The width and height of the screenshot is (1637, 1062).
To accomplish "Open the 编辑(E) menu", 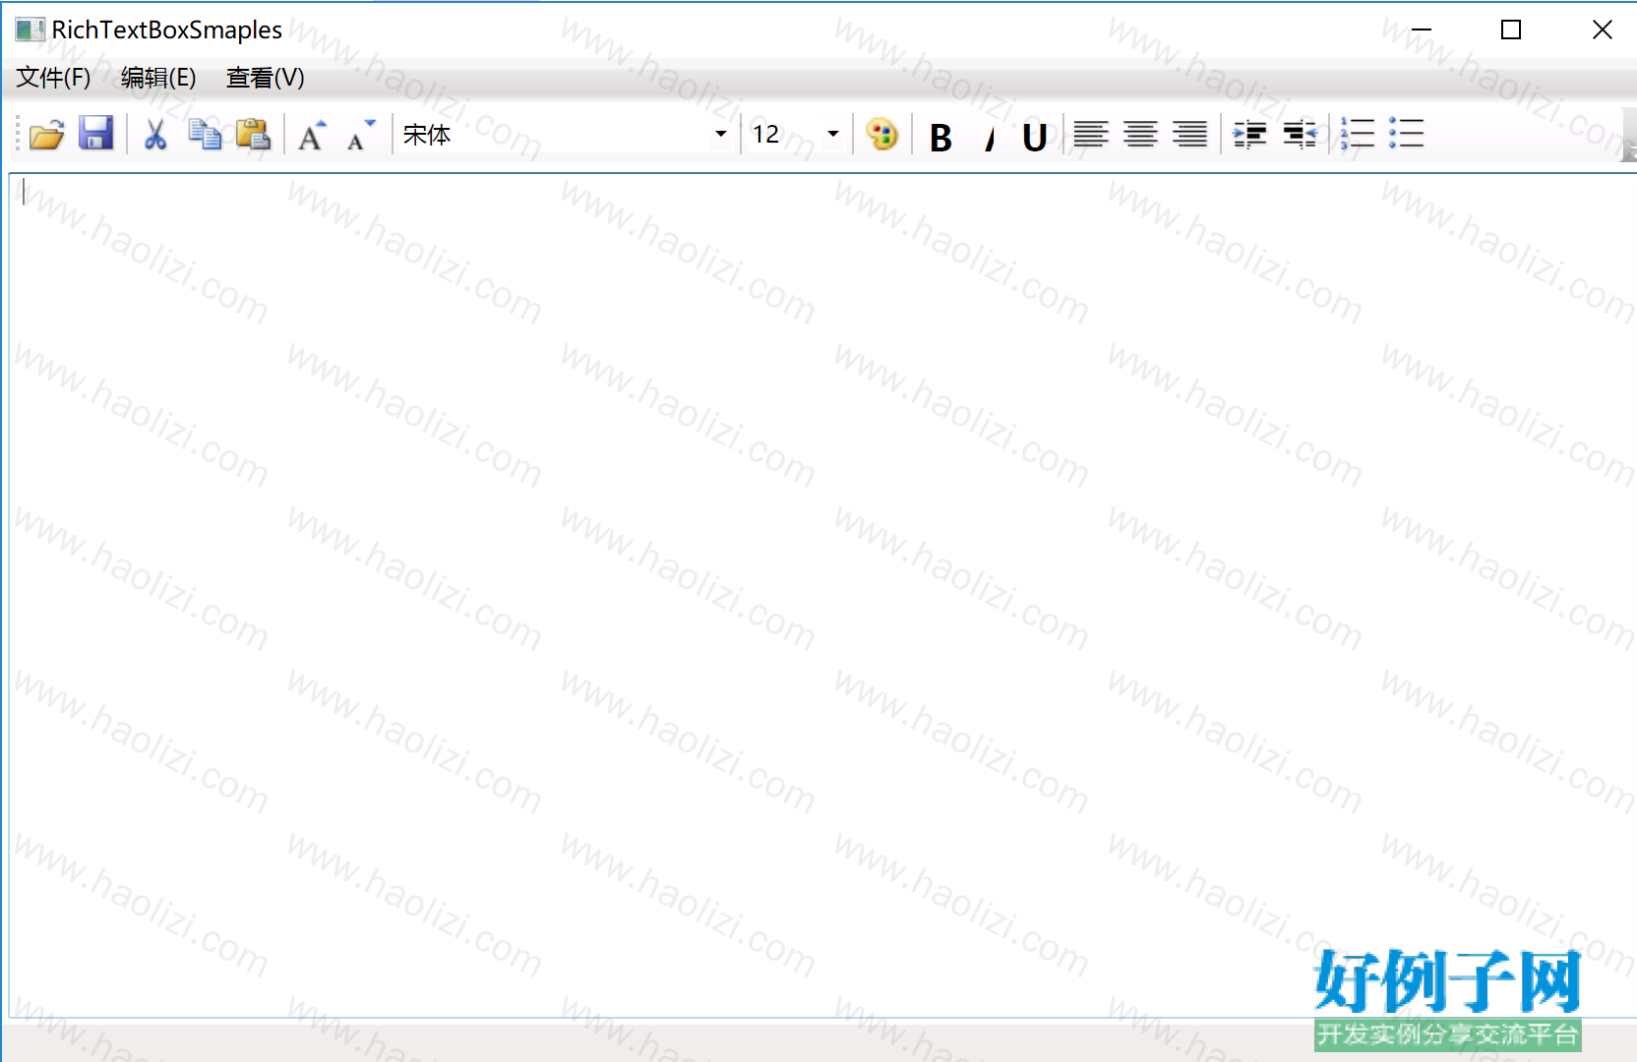I will (158, 78).
